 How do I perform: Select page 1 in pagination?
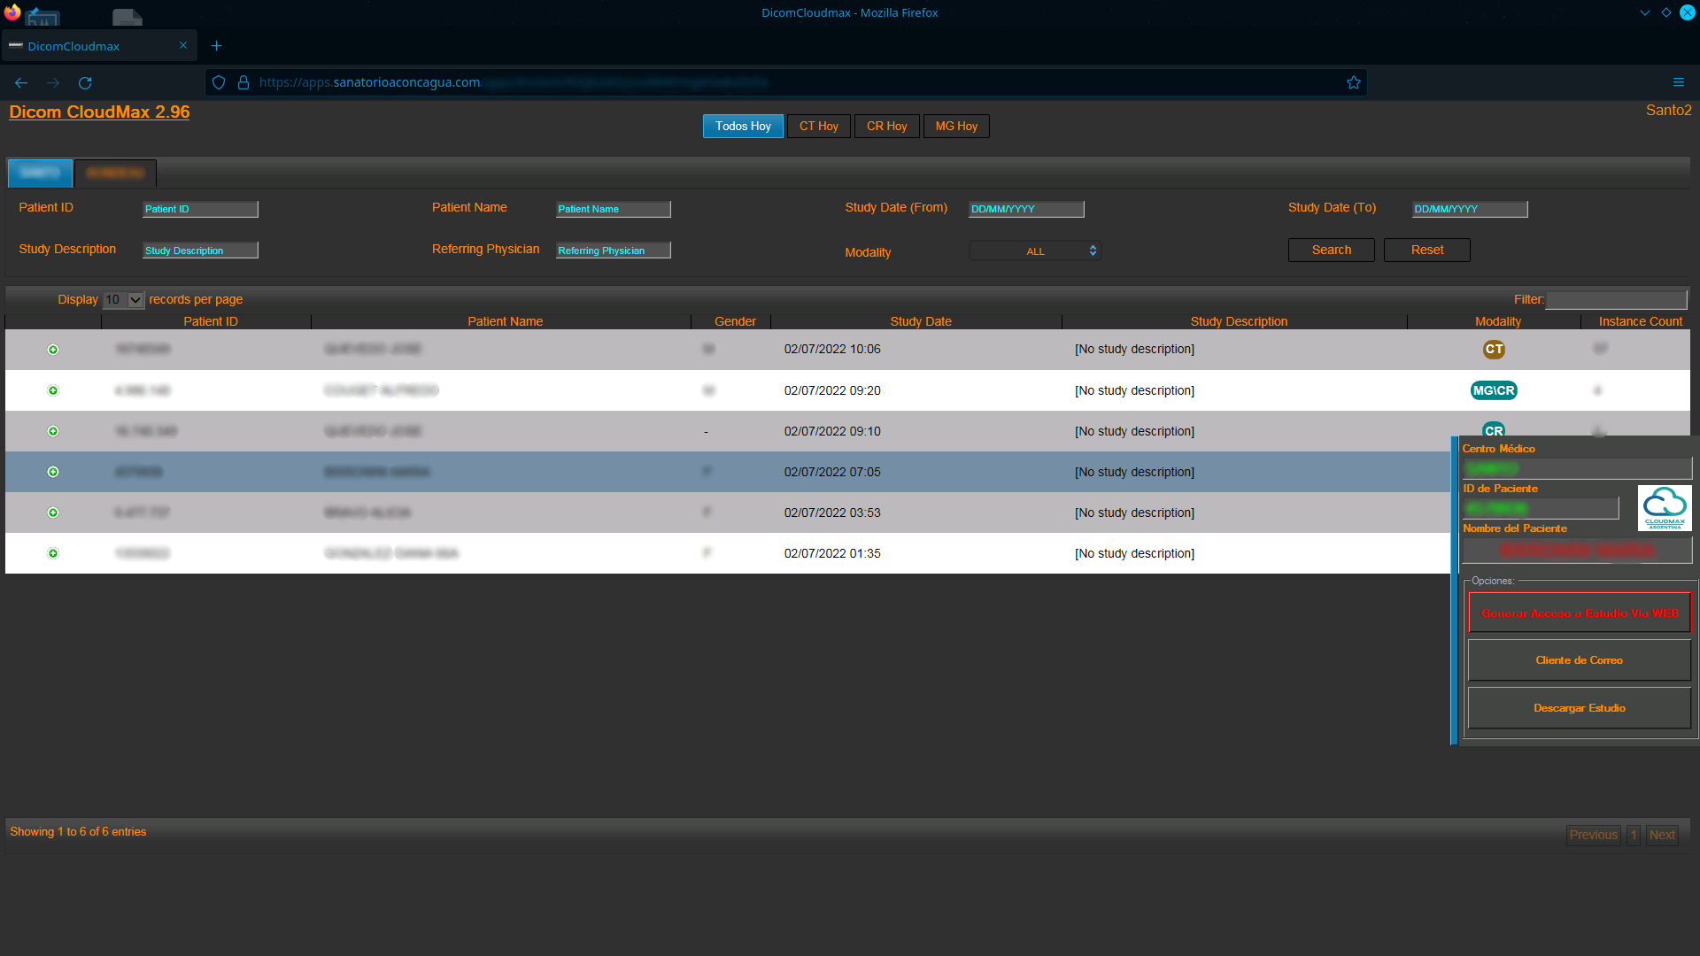[1634, 835]
